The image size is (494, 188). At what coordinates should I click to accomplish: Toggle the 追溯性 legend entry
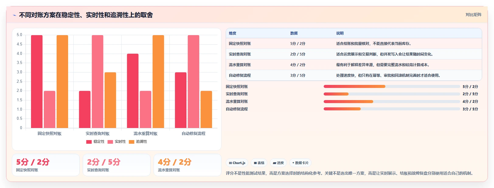(138, 142)
